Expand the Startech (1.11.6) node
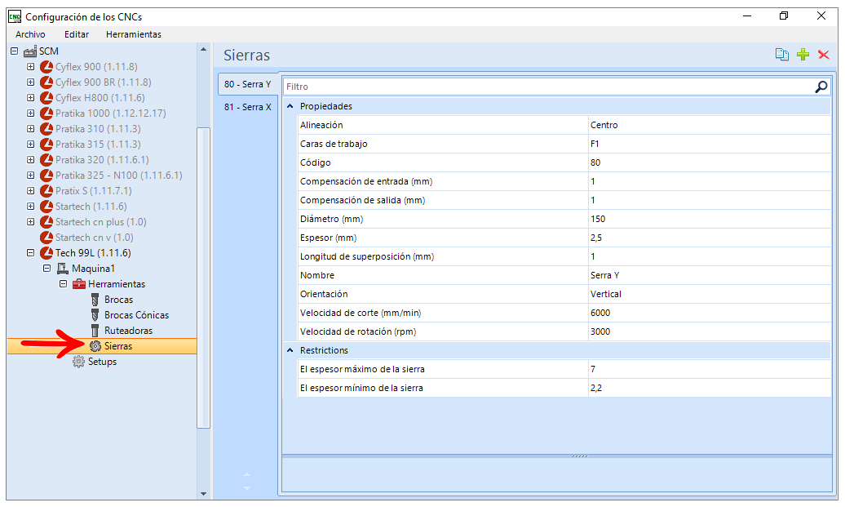Screen dimensions: 845x507 (31, 207)
